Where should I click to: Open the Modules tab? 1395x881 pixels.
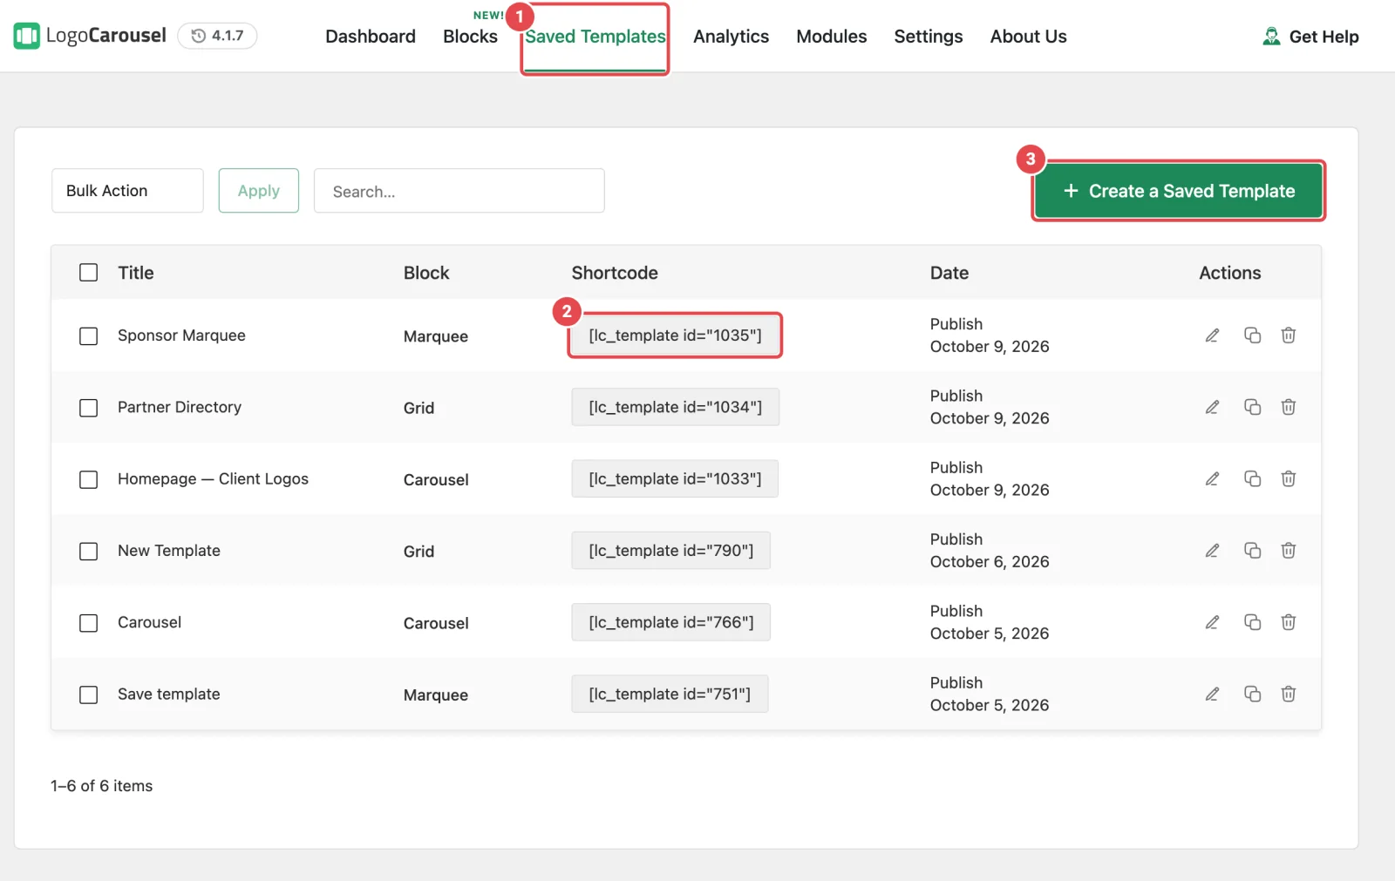pyautogui.click(x=832, y=37)
